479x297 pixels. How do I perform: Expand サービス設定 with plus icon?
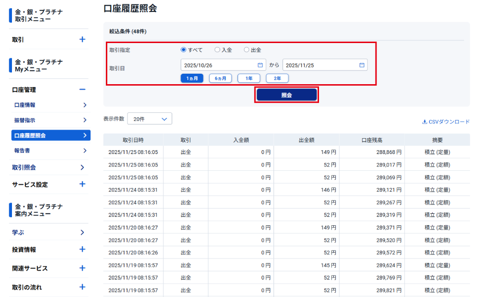pos(82,184)
